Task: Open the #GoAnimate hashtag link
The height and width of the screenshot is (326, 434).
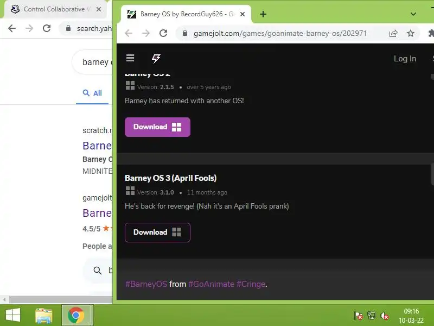Action: (x=211, y=284)
